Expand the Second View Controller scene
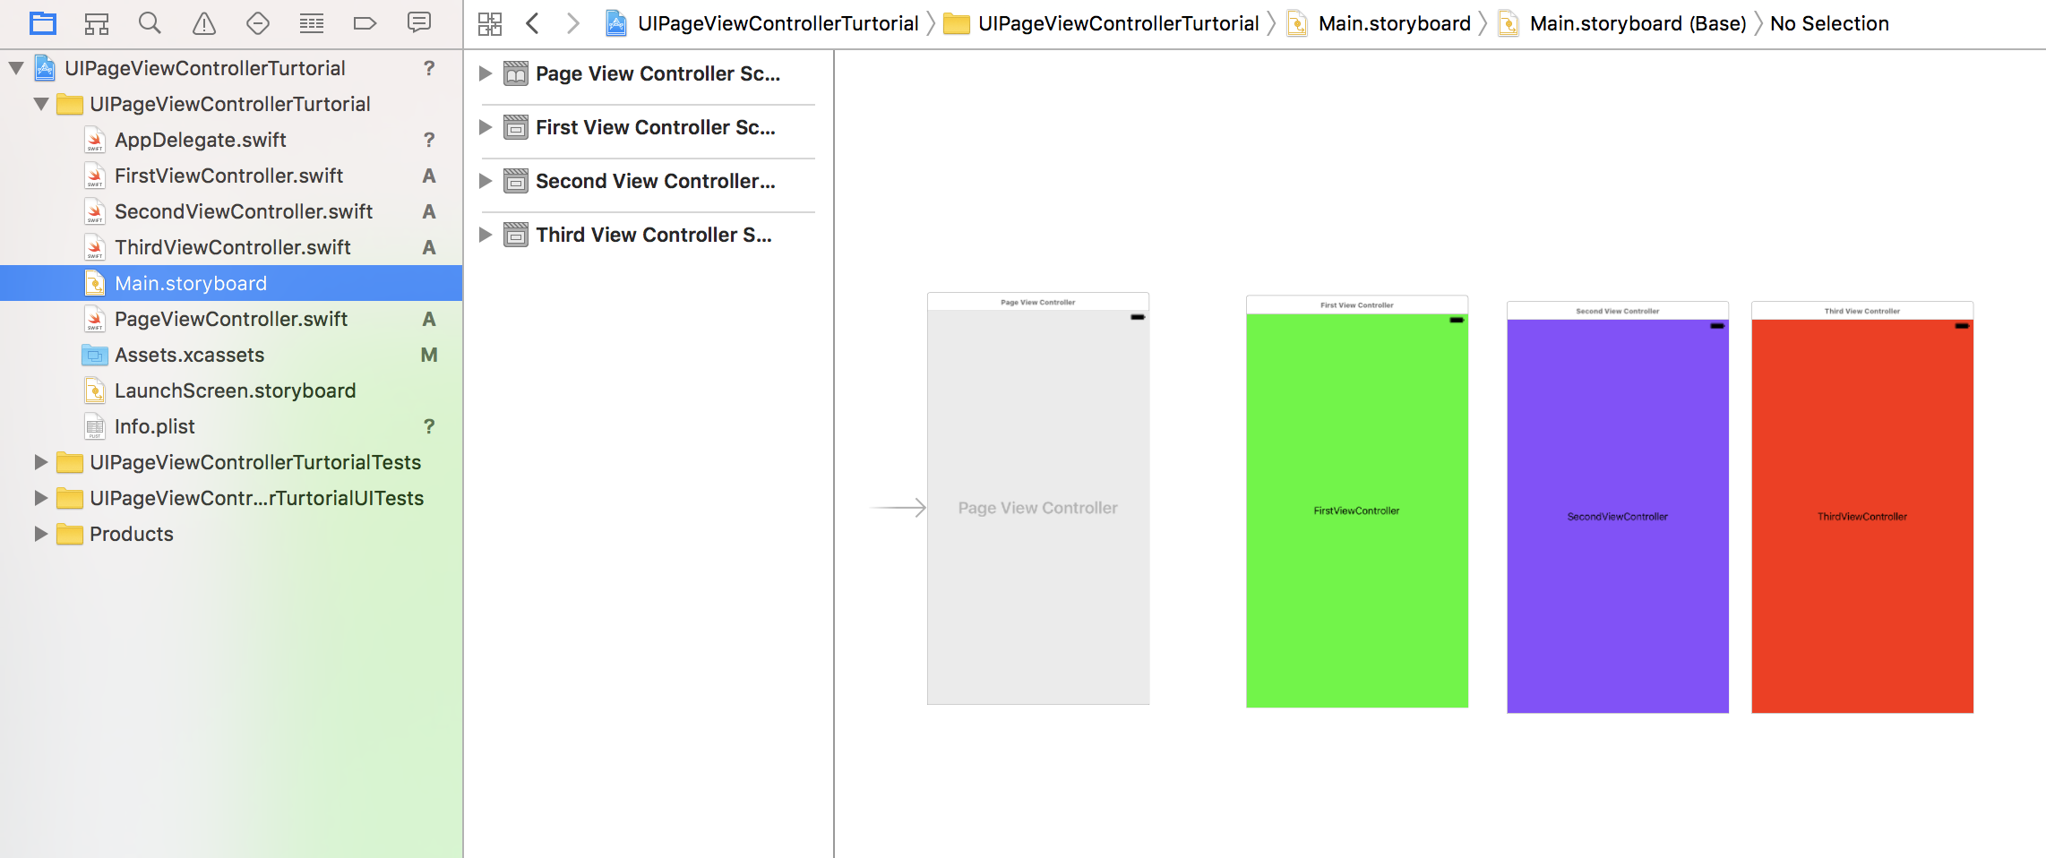The image size is (2046, 858). point(486,181)
